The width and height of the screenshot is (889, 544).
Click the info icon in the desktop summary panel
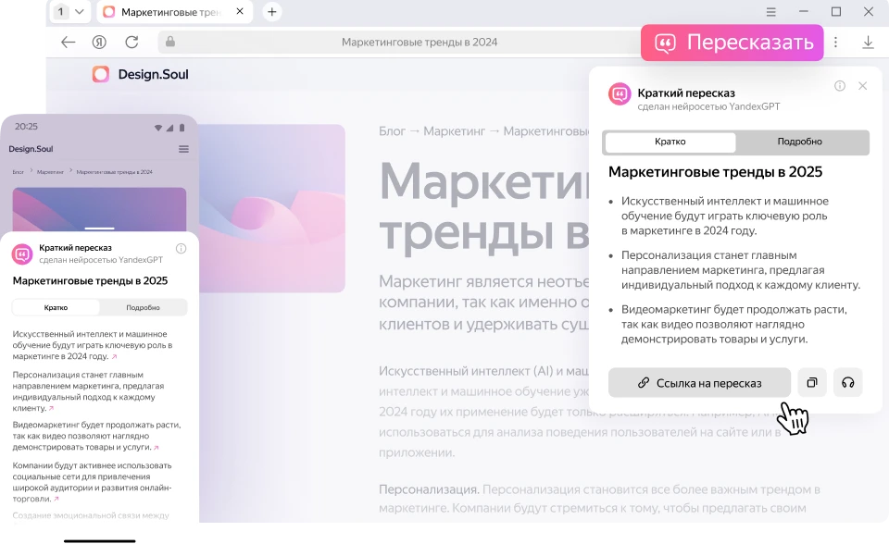(x=840, y=85)
